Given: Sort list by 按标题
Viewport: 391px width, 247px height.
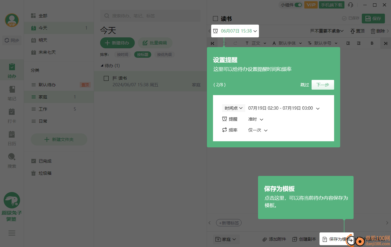Looking at the screenshot, I should tap(143, 55).
